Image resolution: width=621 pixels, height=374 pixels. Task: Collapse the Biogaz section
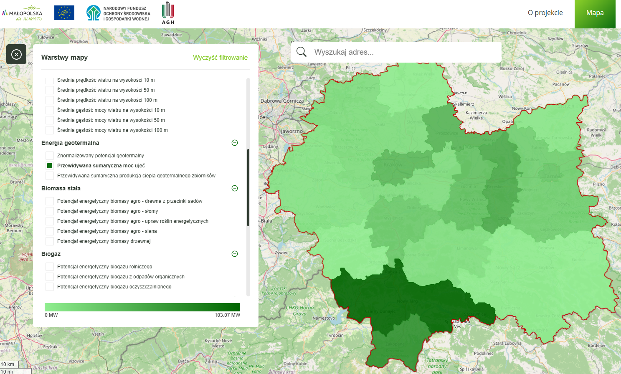(x=235, y=254)
